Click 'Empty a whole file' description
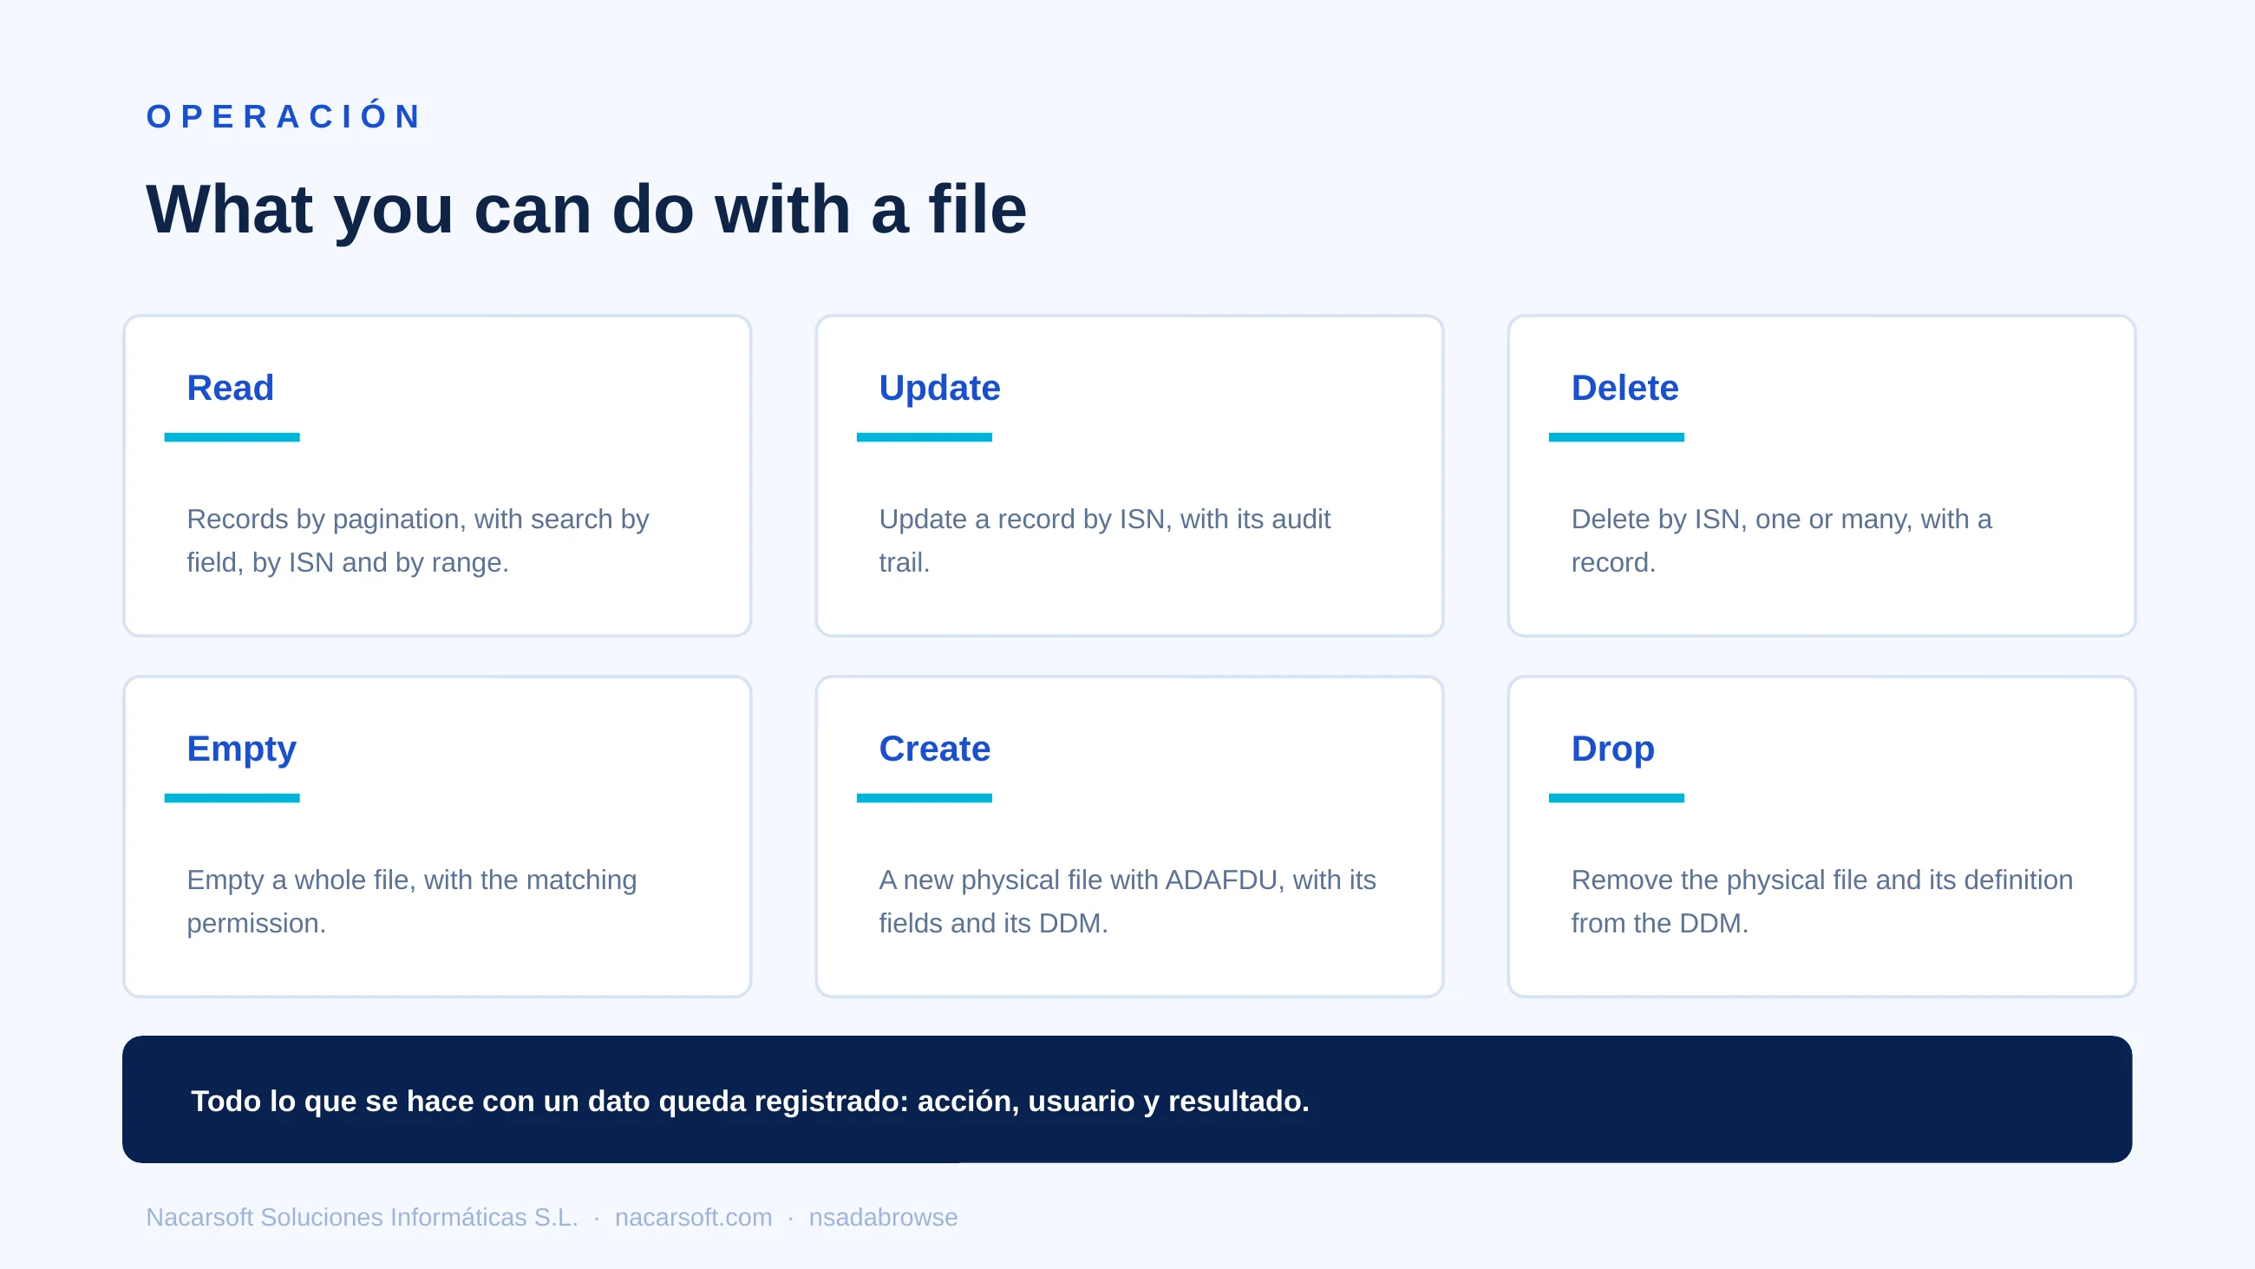Viewport: 2255px width, 1269px height. pos(411,901)
